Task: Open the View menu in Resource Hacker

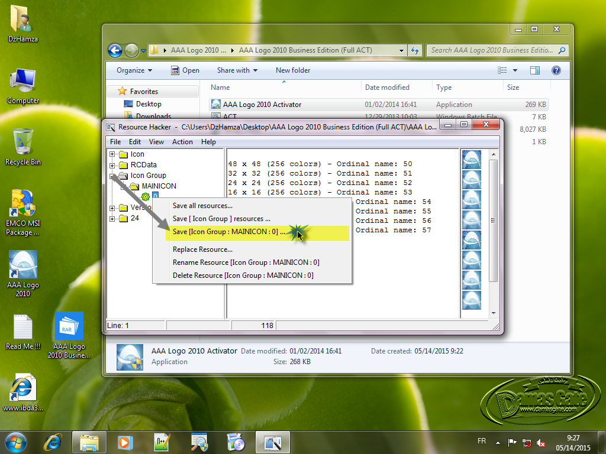Action: [x=156, y=142]
